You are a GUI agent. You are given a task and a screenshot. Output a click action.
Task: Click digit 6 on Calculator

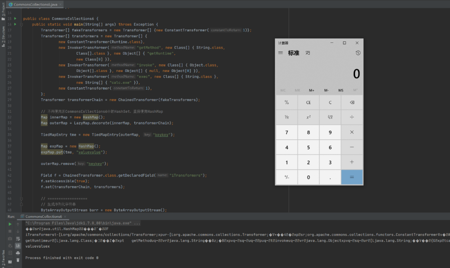coord(330,147)
